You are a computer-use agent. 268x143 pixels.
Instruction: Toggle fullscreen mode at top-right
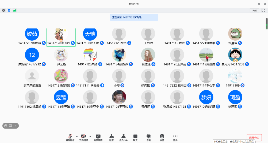(263, 10)
